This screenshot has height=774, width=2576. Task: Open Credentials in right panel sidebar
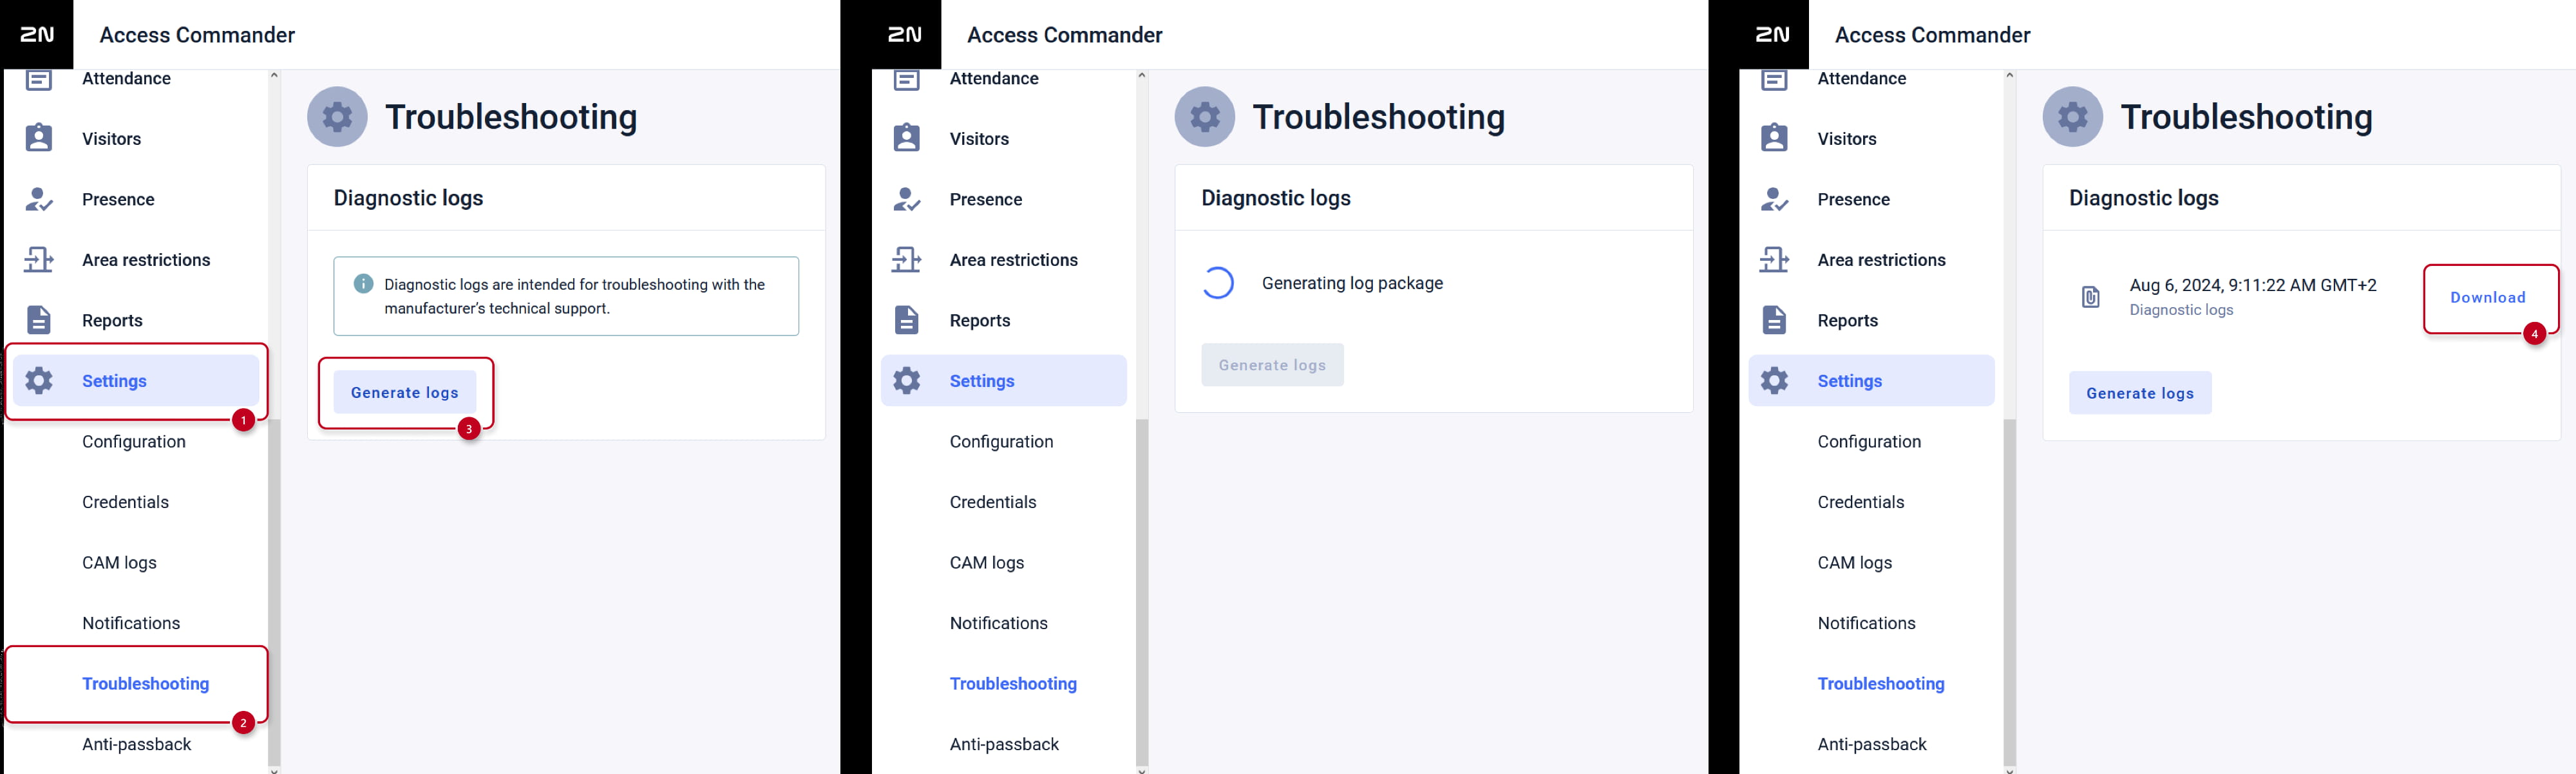(1861, 502)
